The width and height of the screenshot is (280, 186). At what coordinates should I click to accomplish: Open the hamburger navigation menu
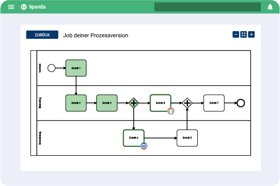point(11,7)
